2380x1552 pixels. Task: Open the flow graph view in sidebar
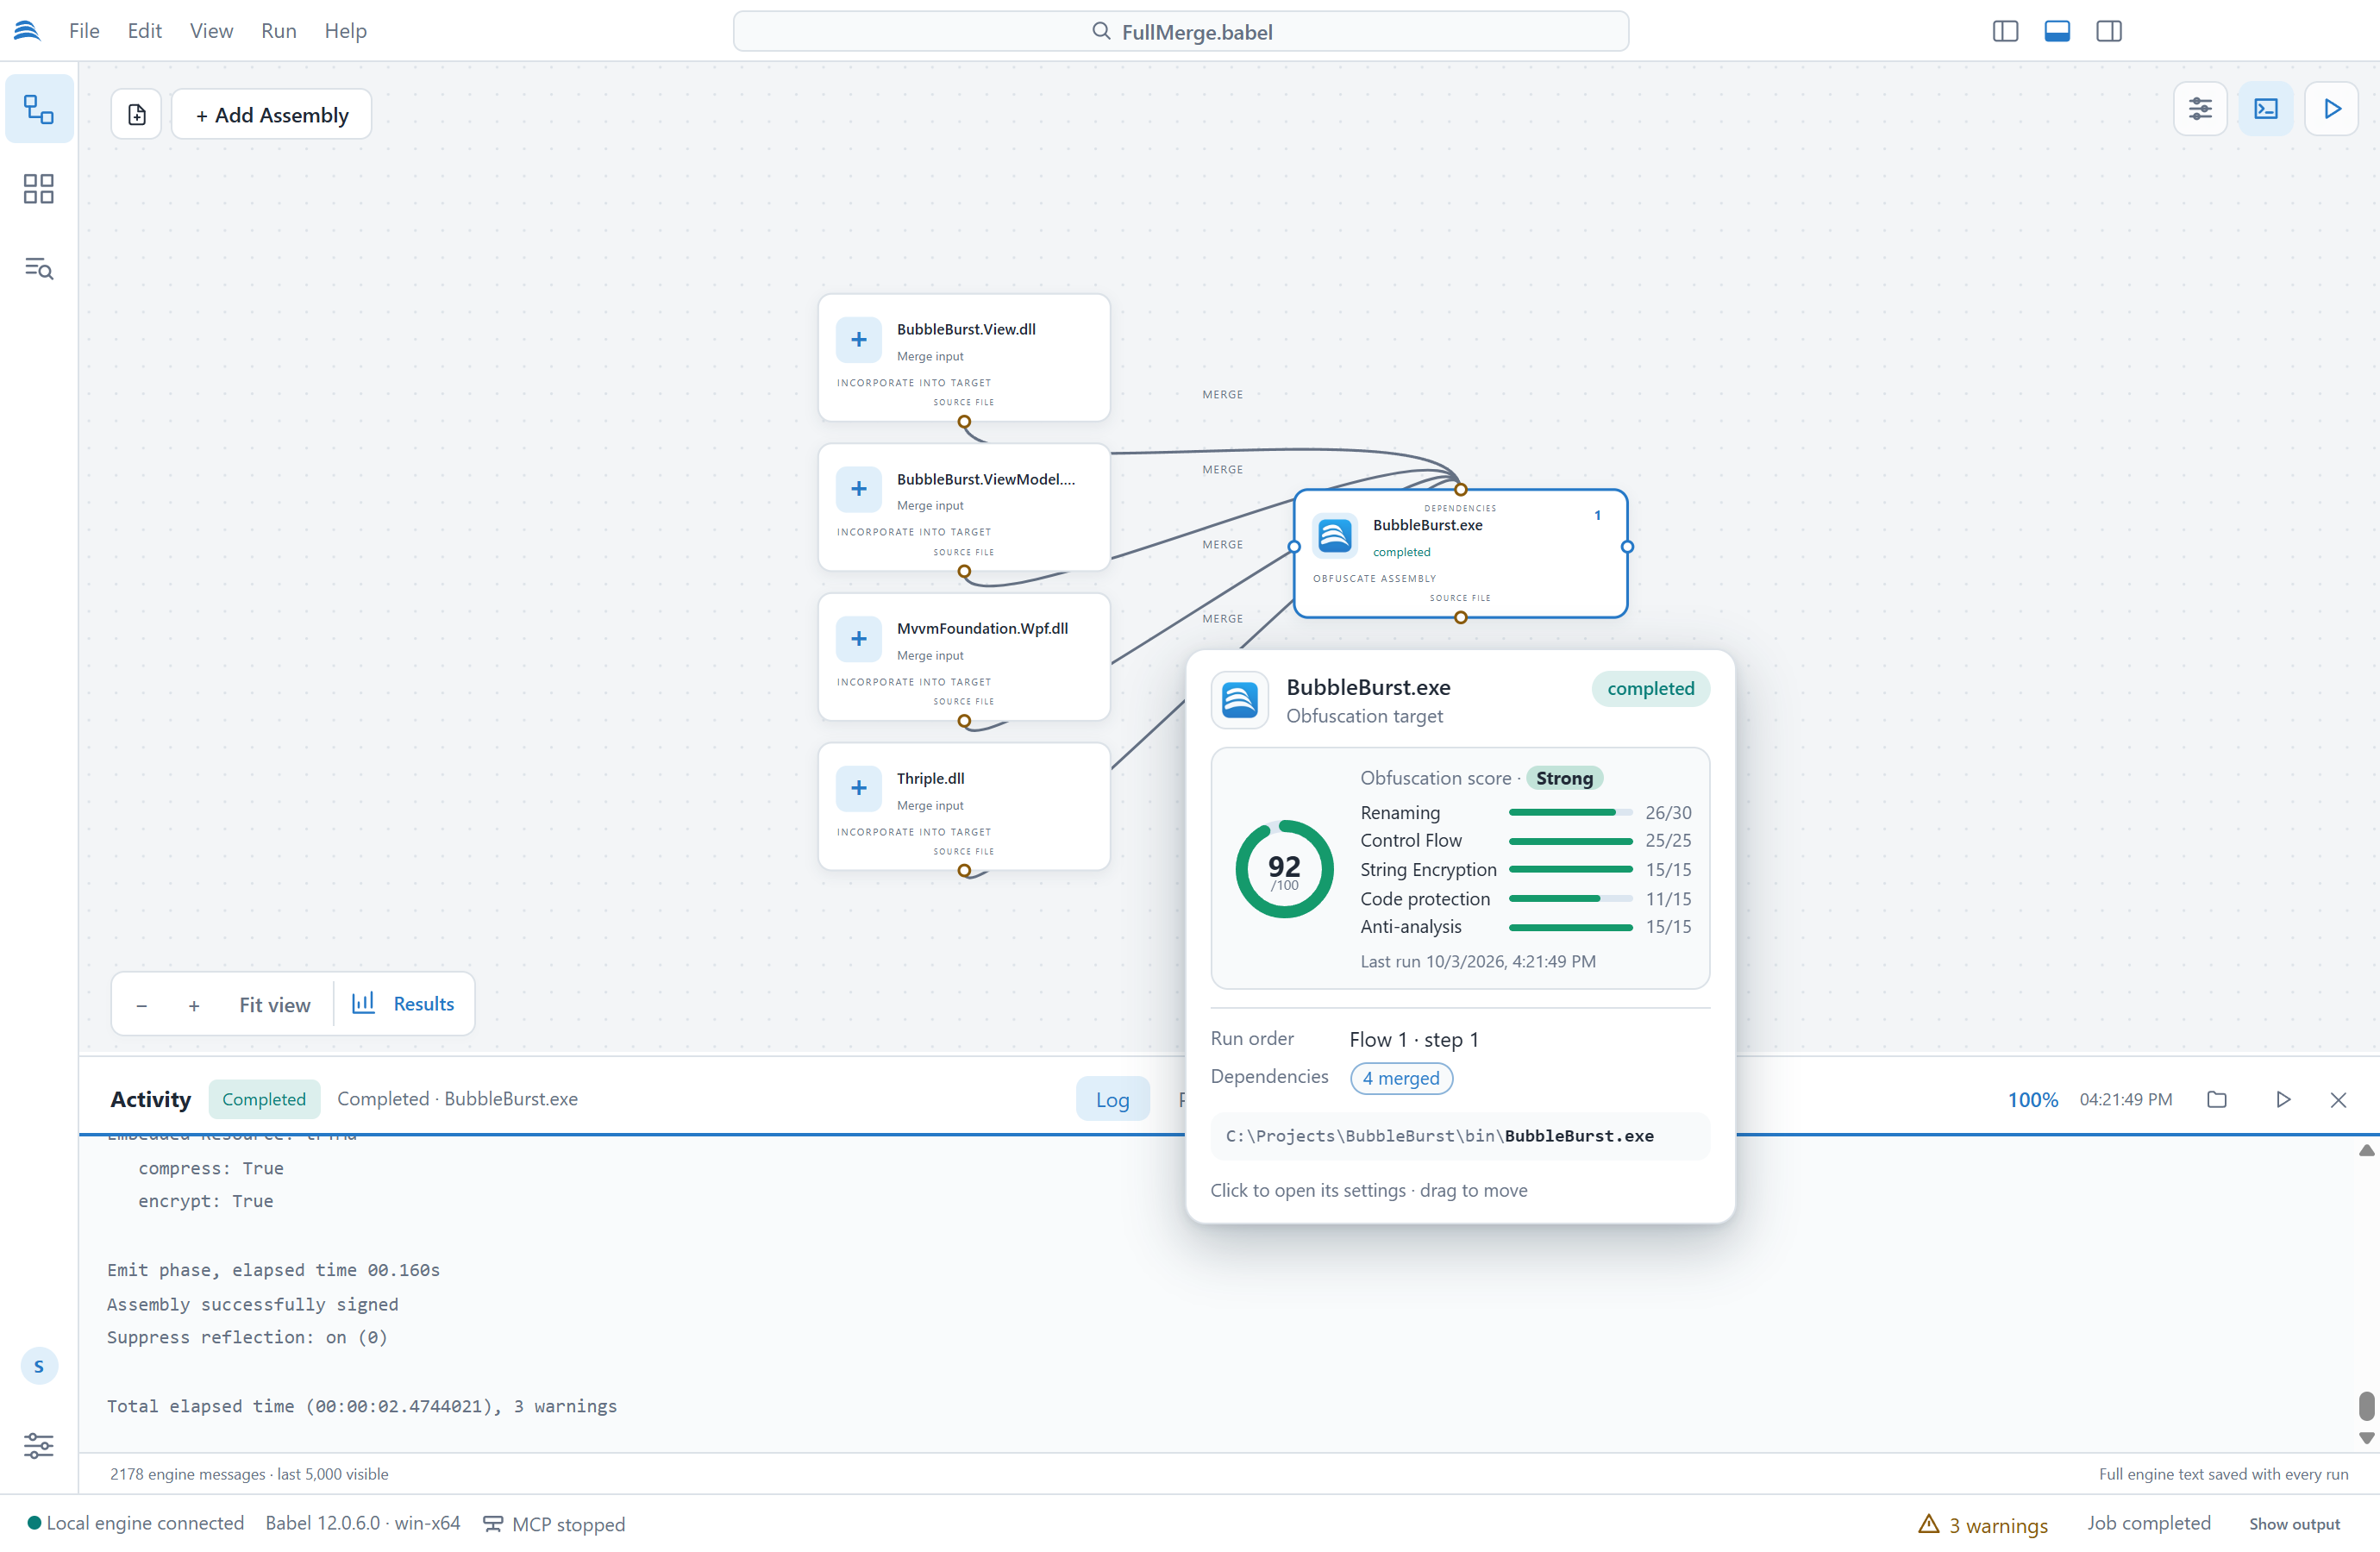tap(39, 109)
